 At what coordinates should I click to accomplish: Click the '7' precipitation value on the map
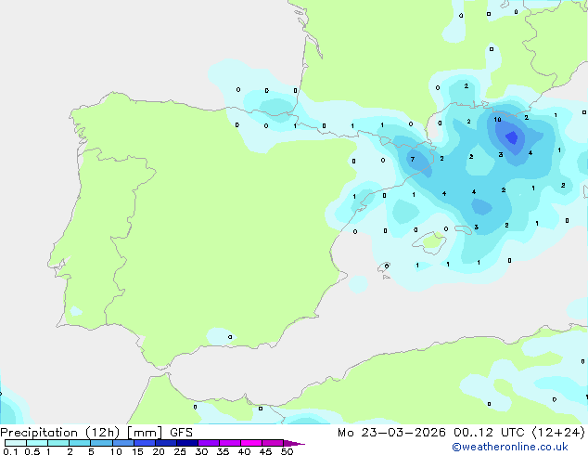click(x=413, y=159)
